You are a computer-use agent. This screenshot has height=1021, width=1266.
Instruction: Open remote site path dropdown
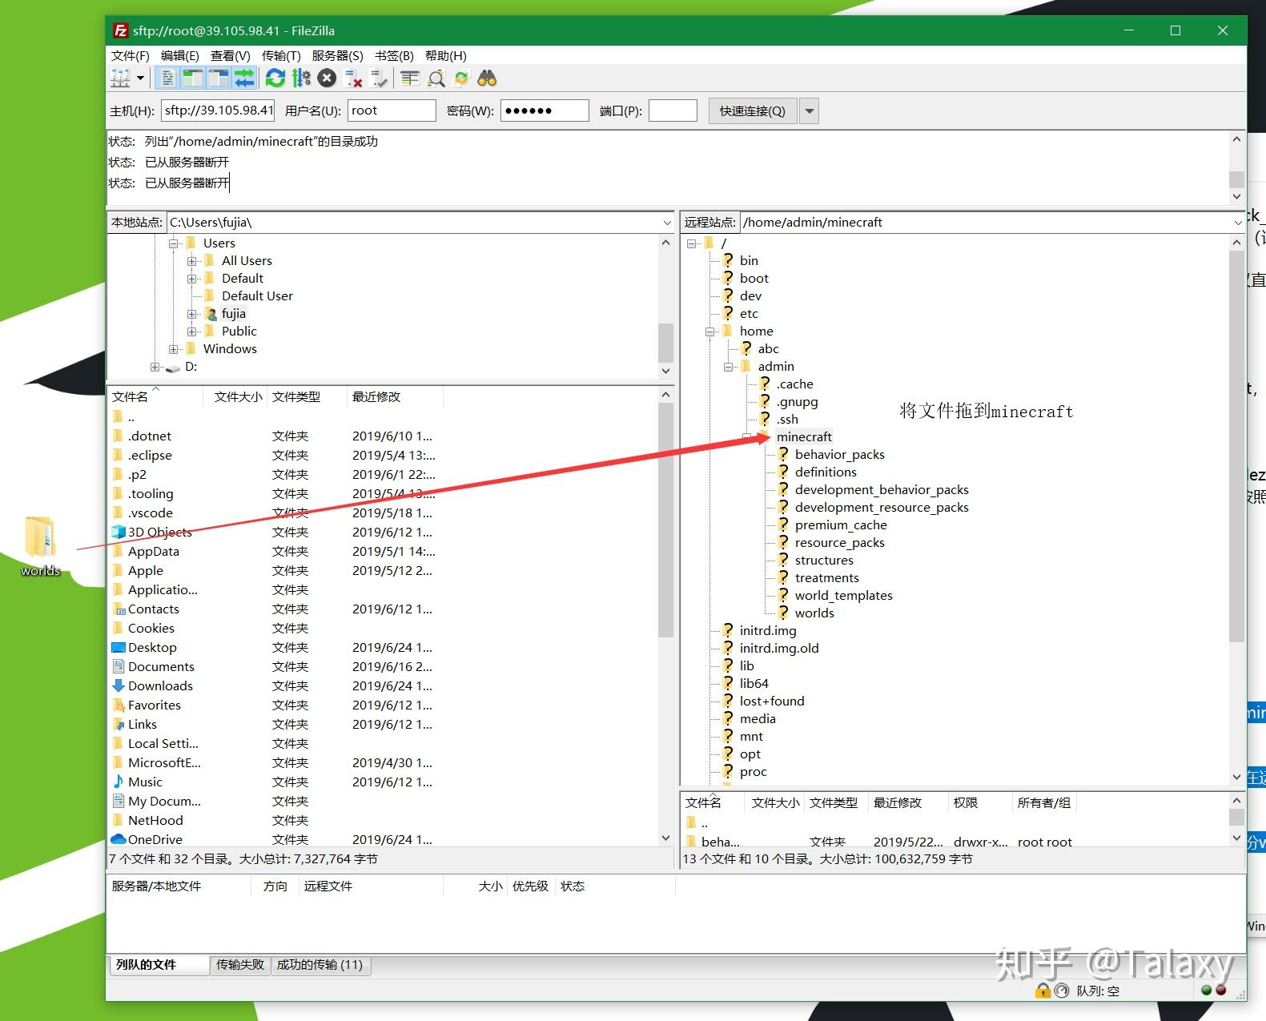point(1238,223)
